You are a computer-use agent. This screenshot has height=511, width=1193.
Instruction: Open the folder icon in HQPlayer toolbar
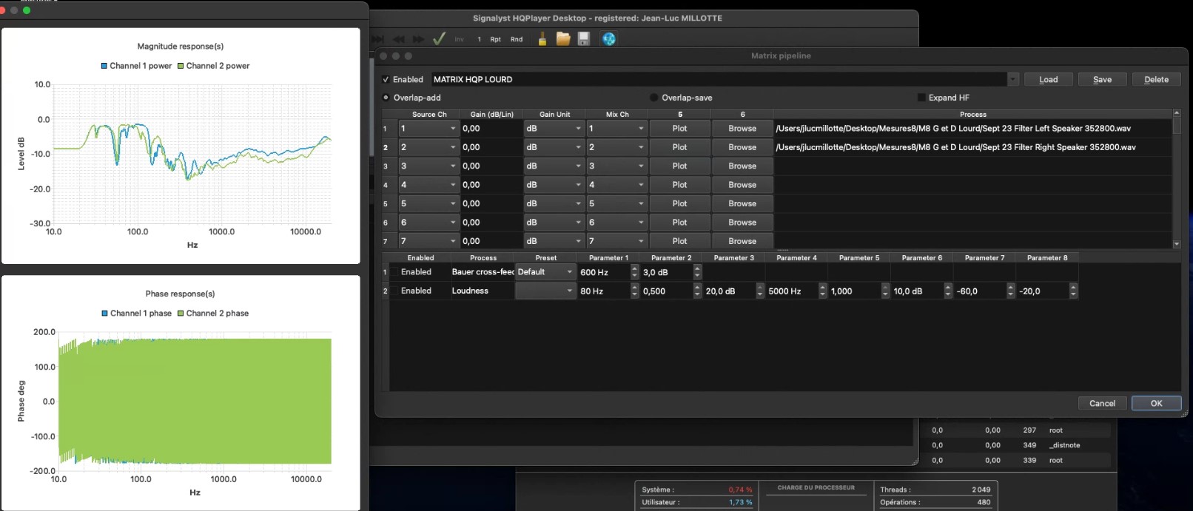(x=563, y=38)
